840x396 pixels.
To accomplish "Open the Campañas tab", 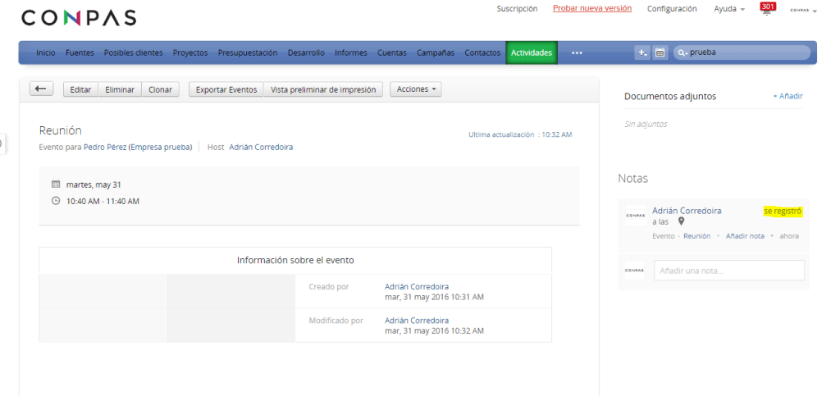I will tap(436, 53).
